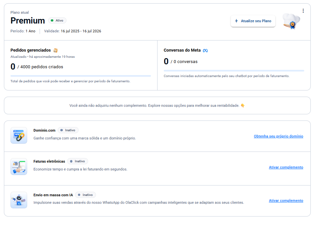Click the Pedidos gerenciados progress bar
This screenshot has width=316, height=225.
coord(81,76)
